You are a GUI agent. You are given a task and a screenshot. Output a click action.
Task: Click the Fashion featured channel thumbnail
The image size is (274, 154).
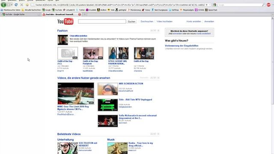click(63, 40)
